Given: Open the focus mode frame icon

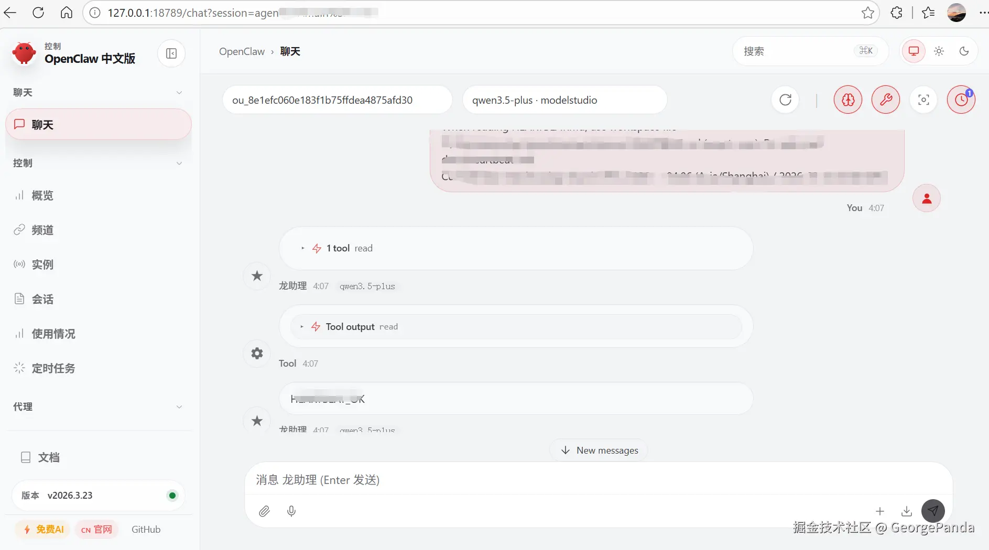Looking at the screenshot, I should (x=923, y=100).
